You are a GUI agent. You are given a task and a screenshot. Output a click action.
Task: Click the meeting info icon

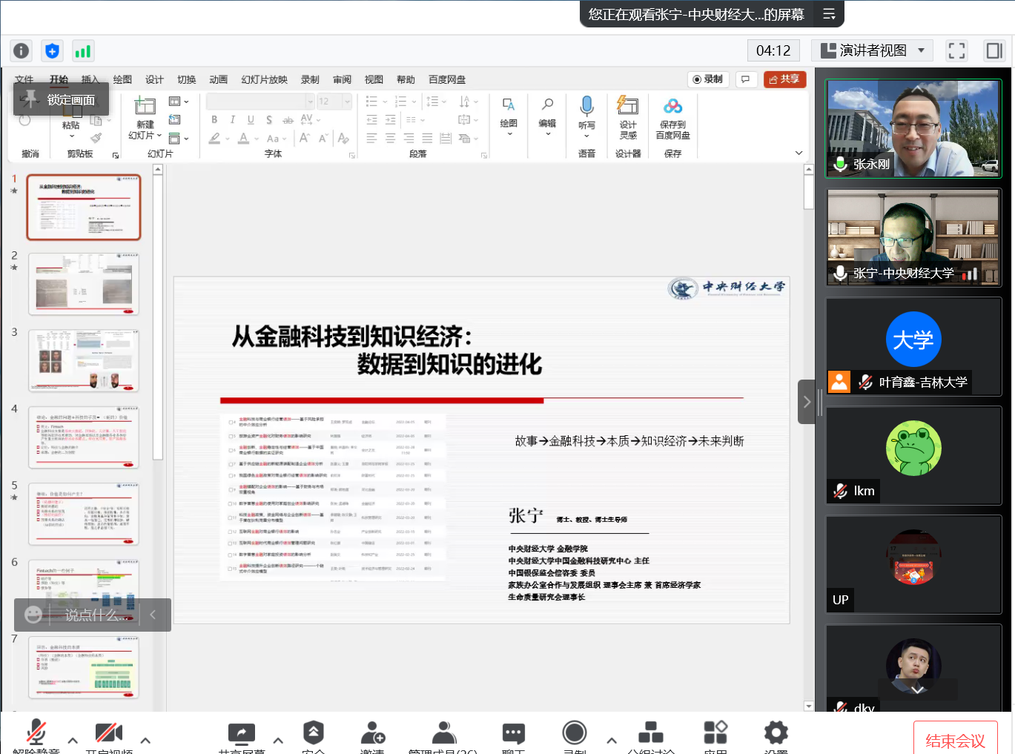point(22,50)
